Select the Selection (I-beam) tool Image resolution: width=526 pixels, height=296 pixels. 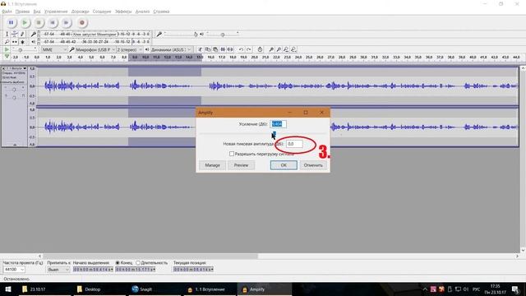coord(7,34)
